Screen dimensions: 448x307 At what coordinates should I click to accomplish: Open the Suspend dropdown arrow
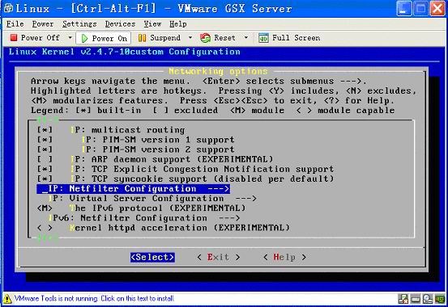190,38
